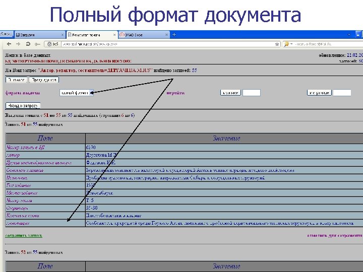Screen dimensions: 363x272
Task: Open a new tab with the plus button
Action: 174,35
